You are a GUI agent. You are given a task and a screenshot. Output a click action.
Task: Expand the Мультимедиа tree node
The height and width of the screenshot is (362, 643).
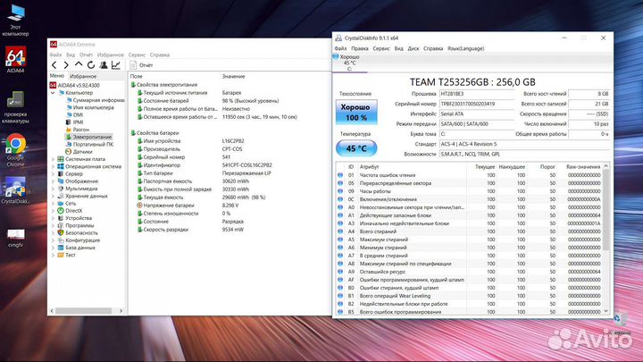click(53, 189)
